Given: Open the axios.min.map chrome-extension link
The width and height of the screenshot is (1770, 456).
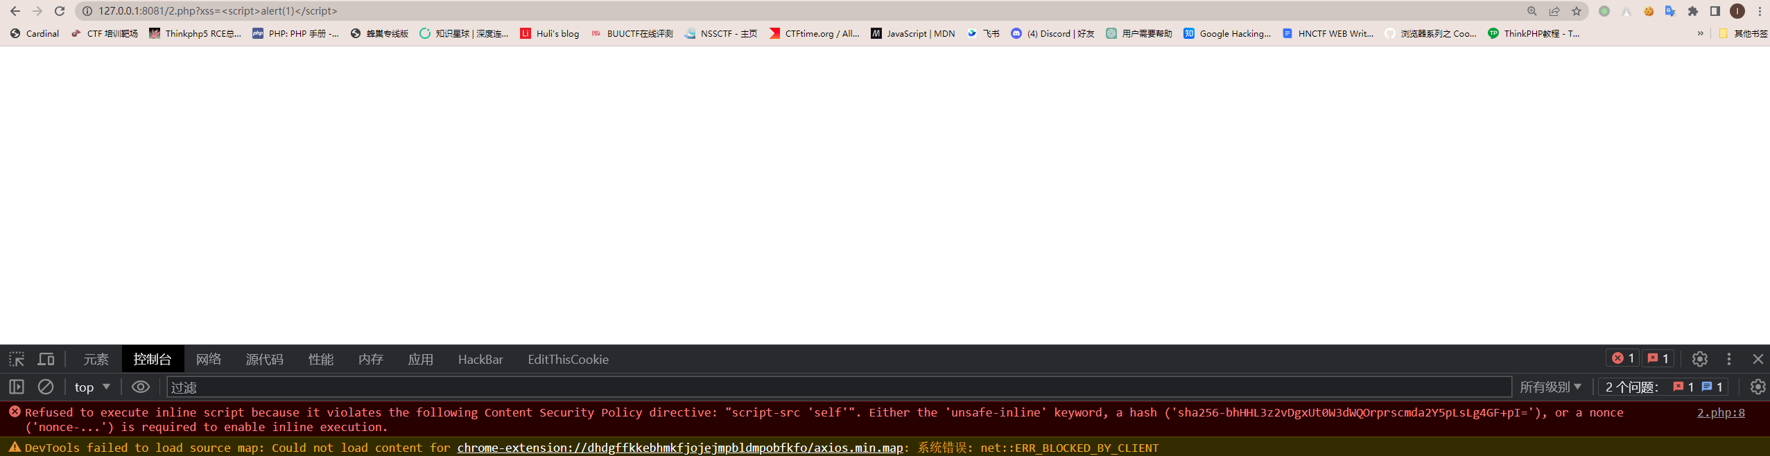Looking at the screenshot, I should click(680, 448).
